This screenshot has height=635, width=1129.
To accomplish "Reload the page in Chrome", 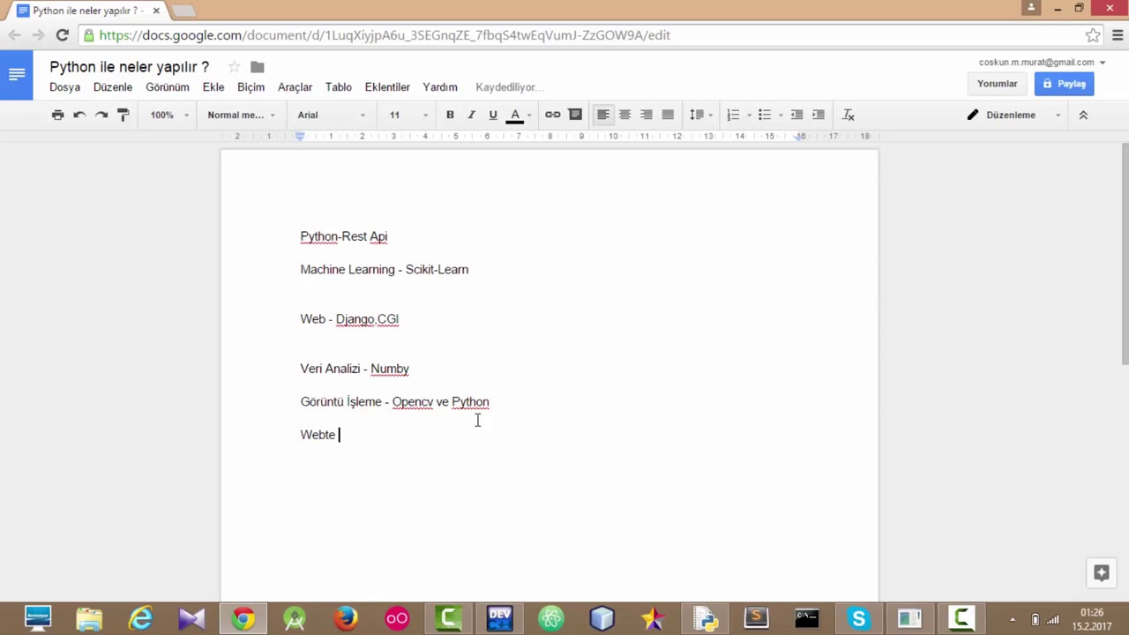I will [x=62, y=35].
